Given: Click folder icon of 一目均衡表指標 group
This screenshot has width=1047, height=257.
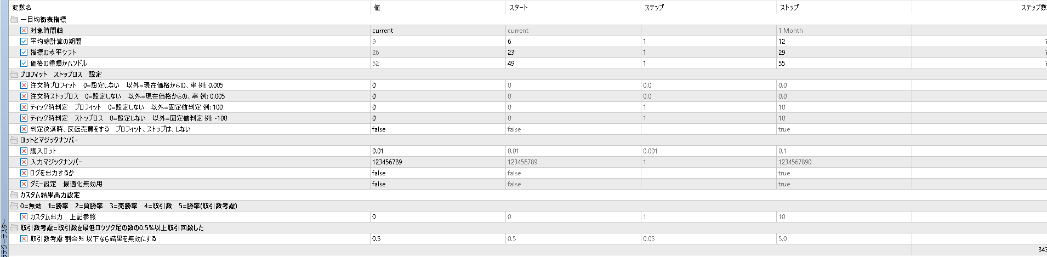Looking at the screenshot, I should pos(14,20).
